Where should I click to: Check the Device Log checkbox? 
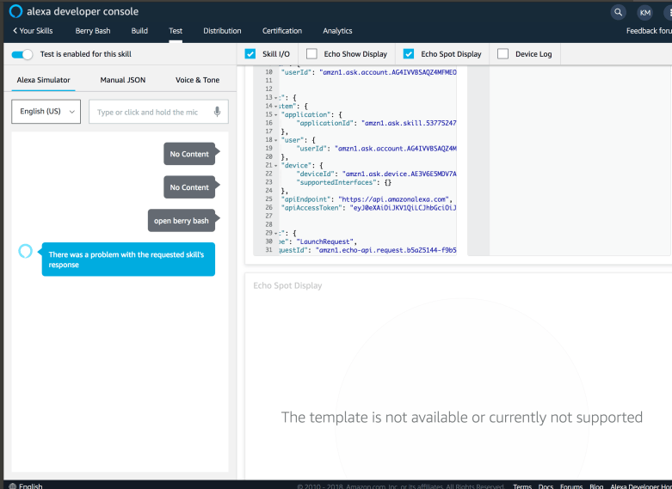(502, 54)
